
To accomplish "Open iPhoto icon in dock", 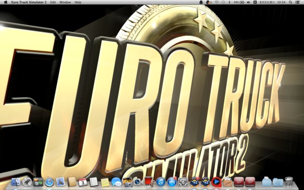I will pyautogui.click(x=127, y=182).
